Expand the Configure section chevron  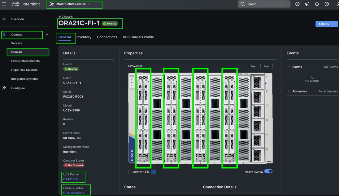(47, 88)
